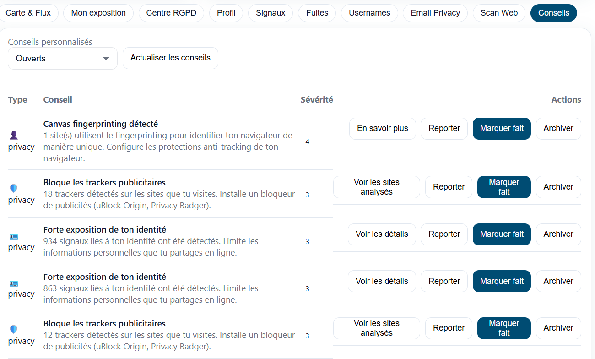Screen dimensions: 595x359
Task: Archive the 12 trackers conseil
Action: (558, 328)
